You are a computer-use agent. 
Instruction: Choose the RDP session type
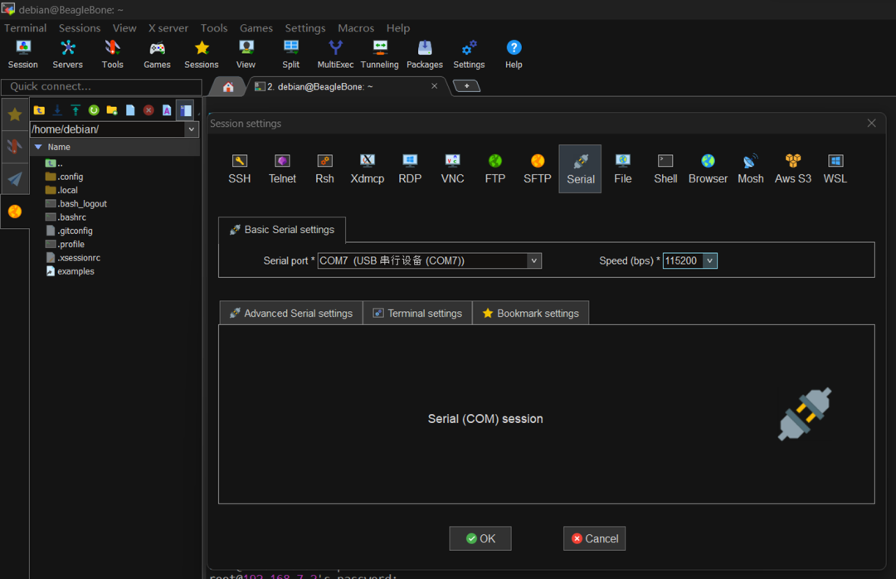410,168
